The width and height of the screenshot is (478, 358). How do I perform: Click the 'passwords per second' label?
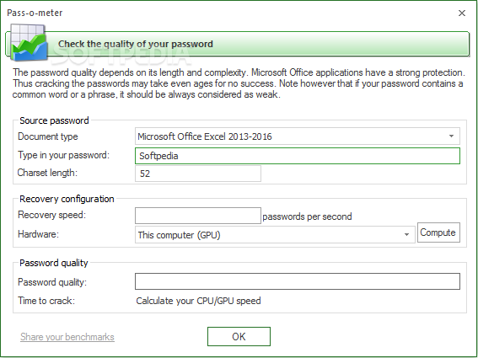pos(307,216)
